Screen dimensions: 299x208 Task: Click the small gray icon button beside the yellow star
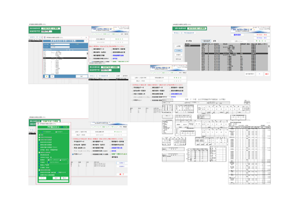(x=52, y=76)
